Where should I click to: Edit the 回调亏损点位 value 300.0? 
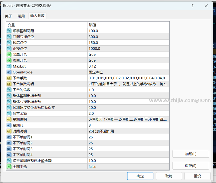click(128, 37)
